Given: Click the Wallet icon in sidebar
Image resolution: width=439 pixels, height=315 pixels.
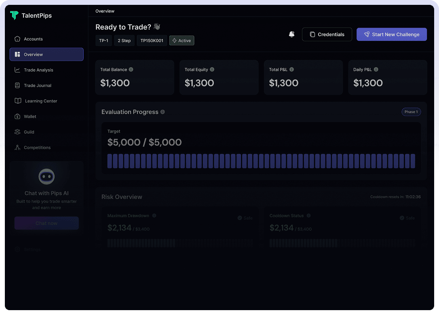Looking at the screenshot, I should pyautogui.click(x=17, y=116).
